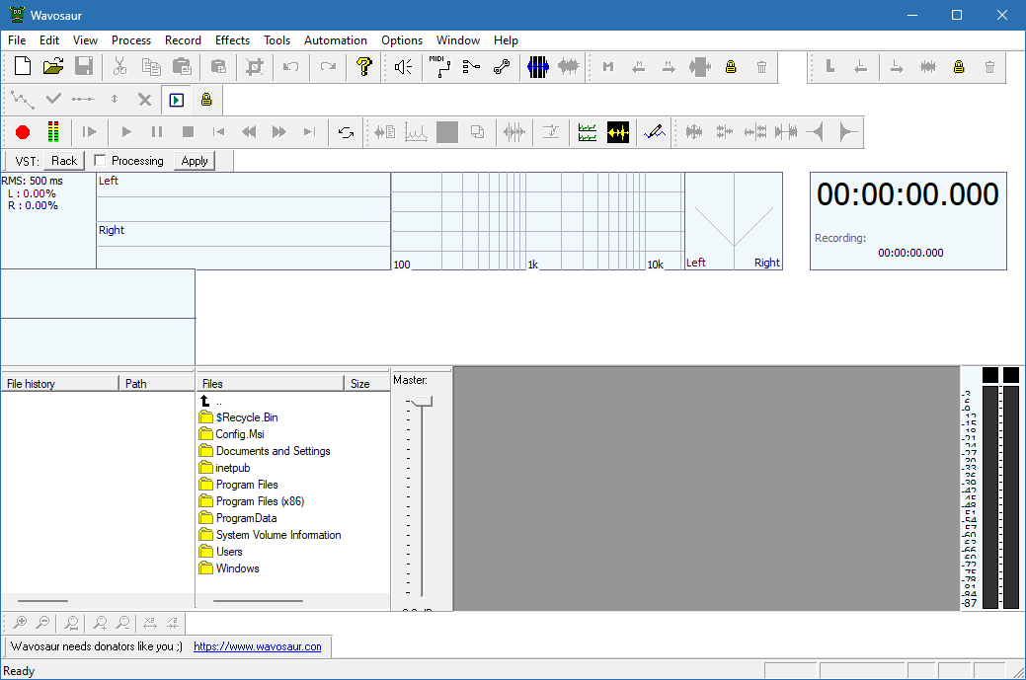Open help with the yellow question mark icon
1026x680 pixels.
[363, 66]
